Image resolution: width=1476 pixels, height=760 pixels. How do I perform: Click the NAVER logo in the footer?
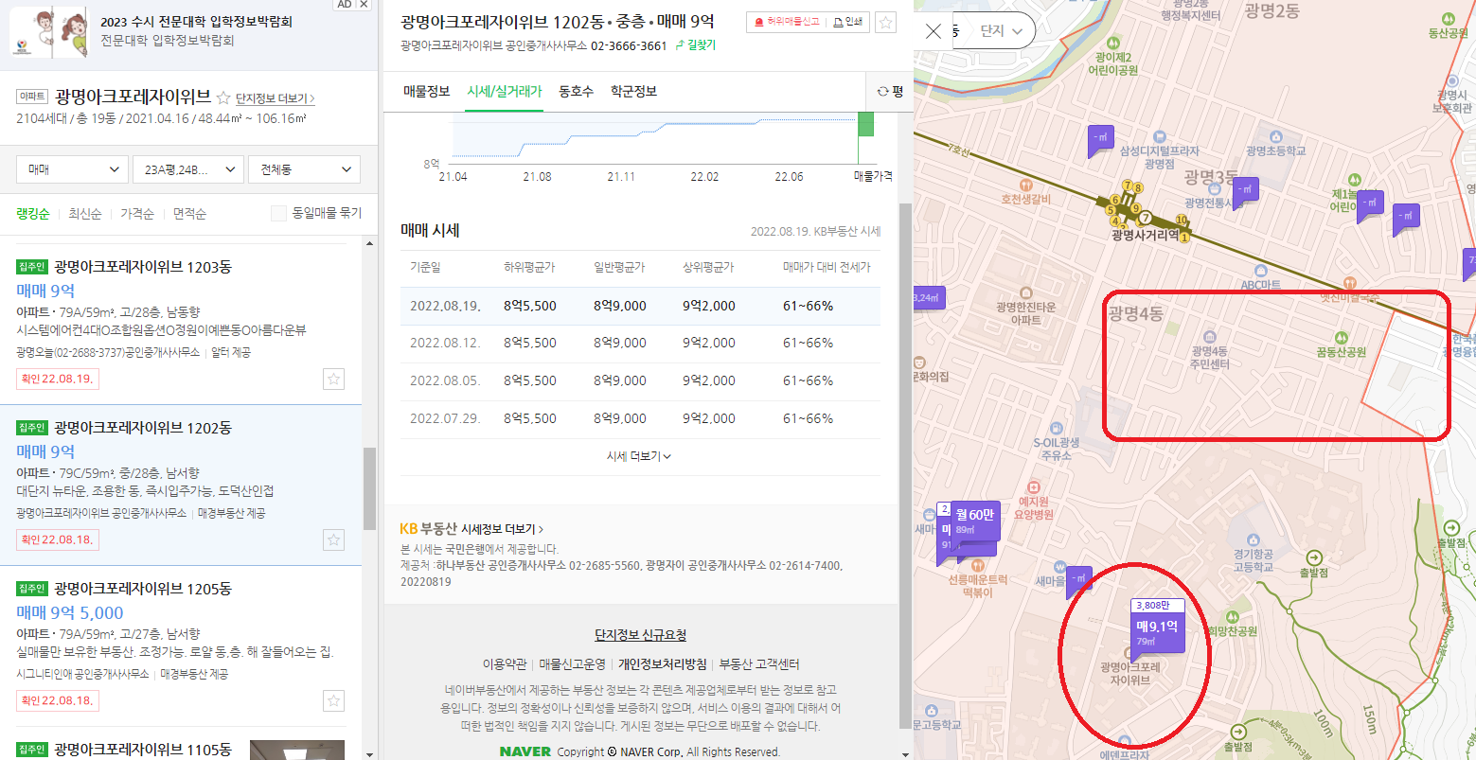pyautogui.click(x=525, y=751)
